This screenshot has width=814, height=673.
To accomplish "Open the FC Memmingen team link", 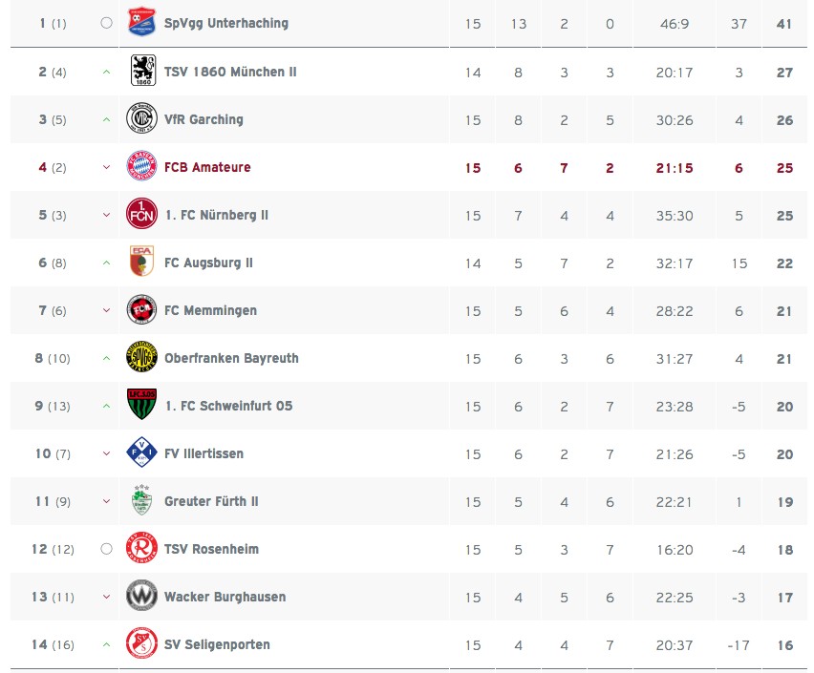I will coord(210,310).
